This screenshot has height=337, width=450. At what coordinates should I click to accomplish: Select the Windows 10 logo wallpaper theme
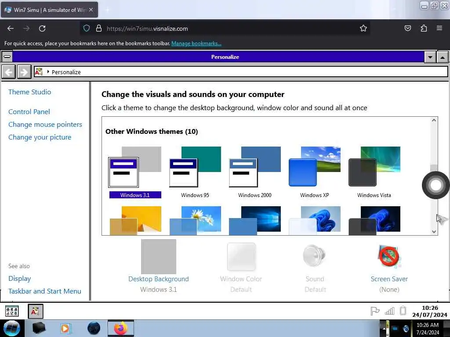(254, 220)
